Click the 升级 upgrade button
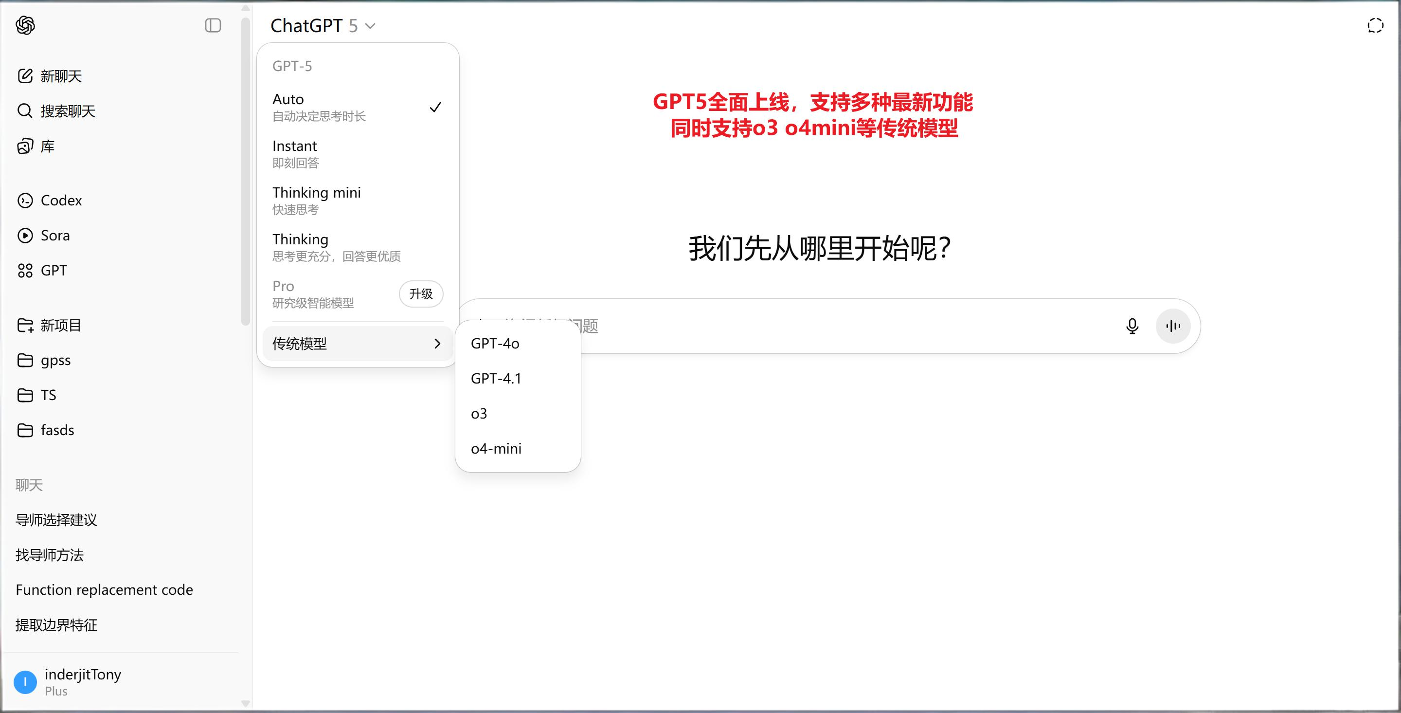1401x713 pixels. click(420, 294)
